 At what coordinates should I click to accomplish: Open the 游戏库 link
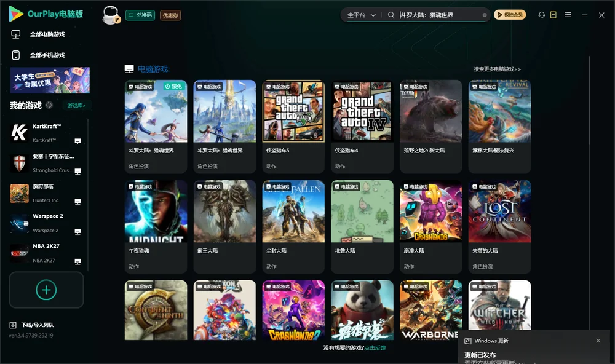click(76, 106)
